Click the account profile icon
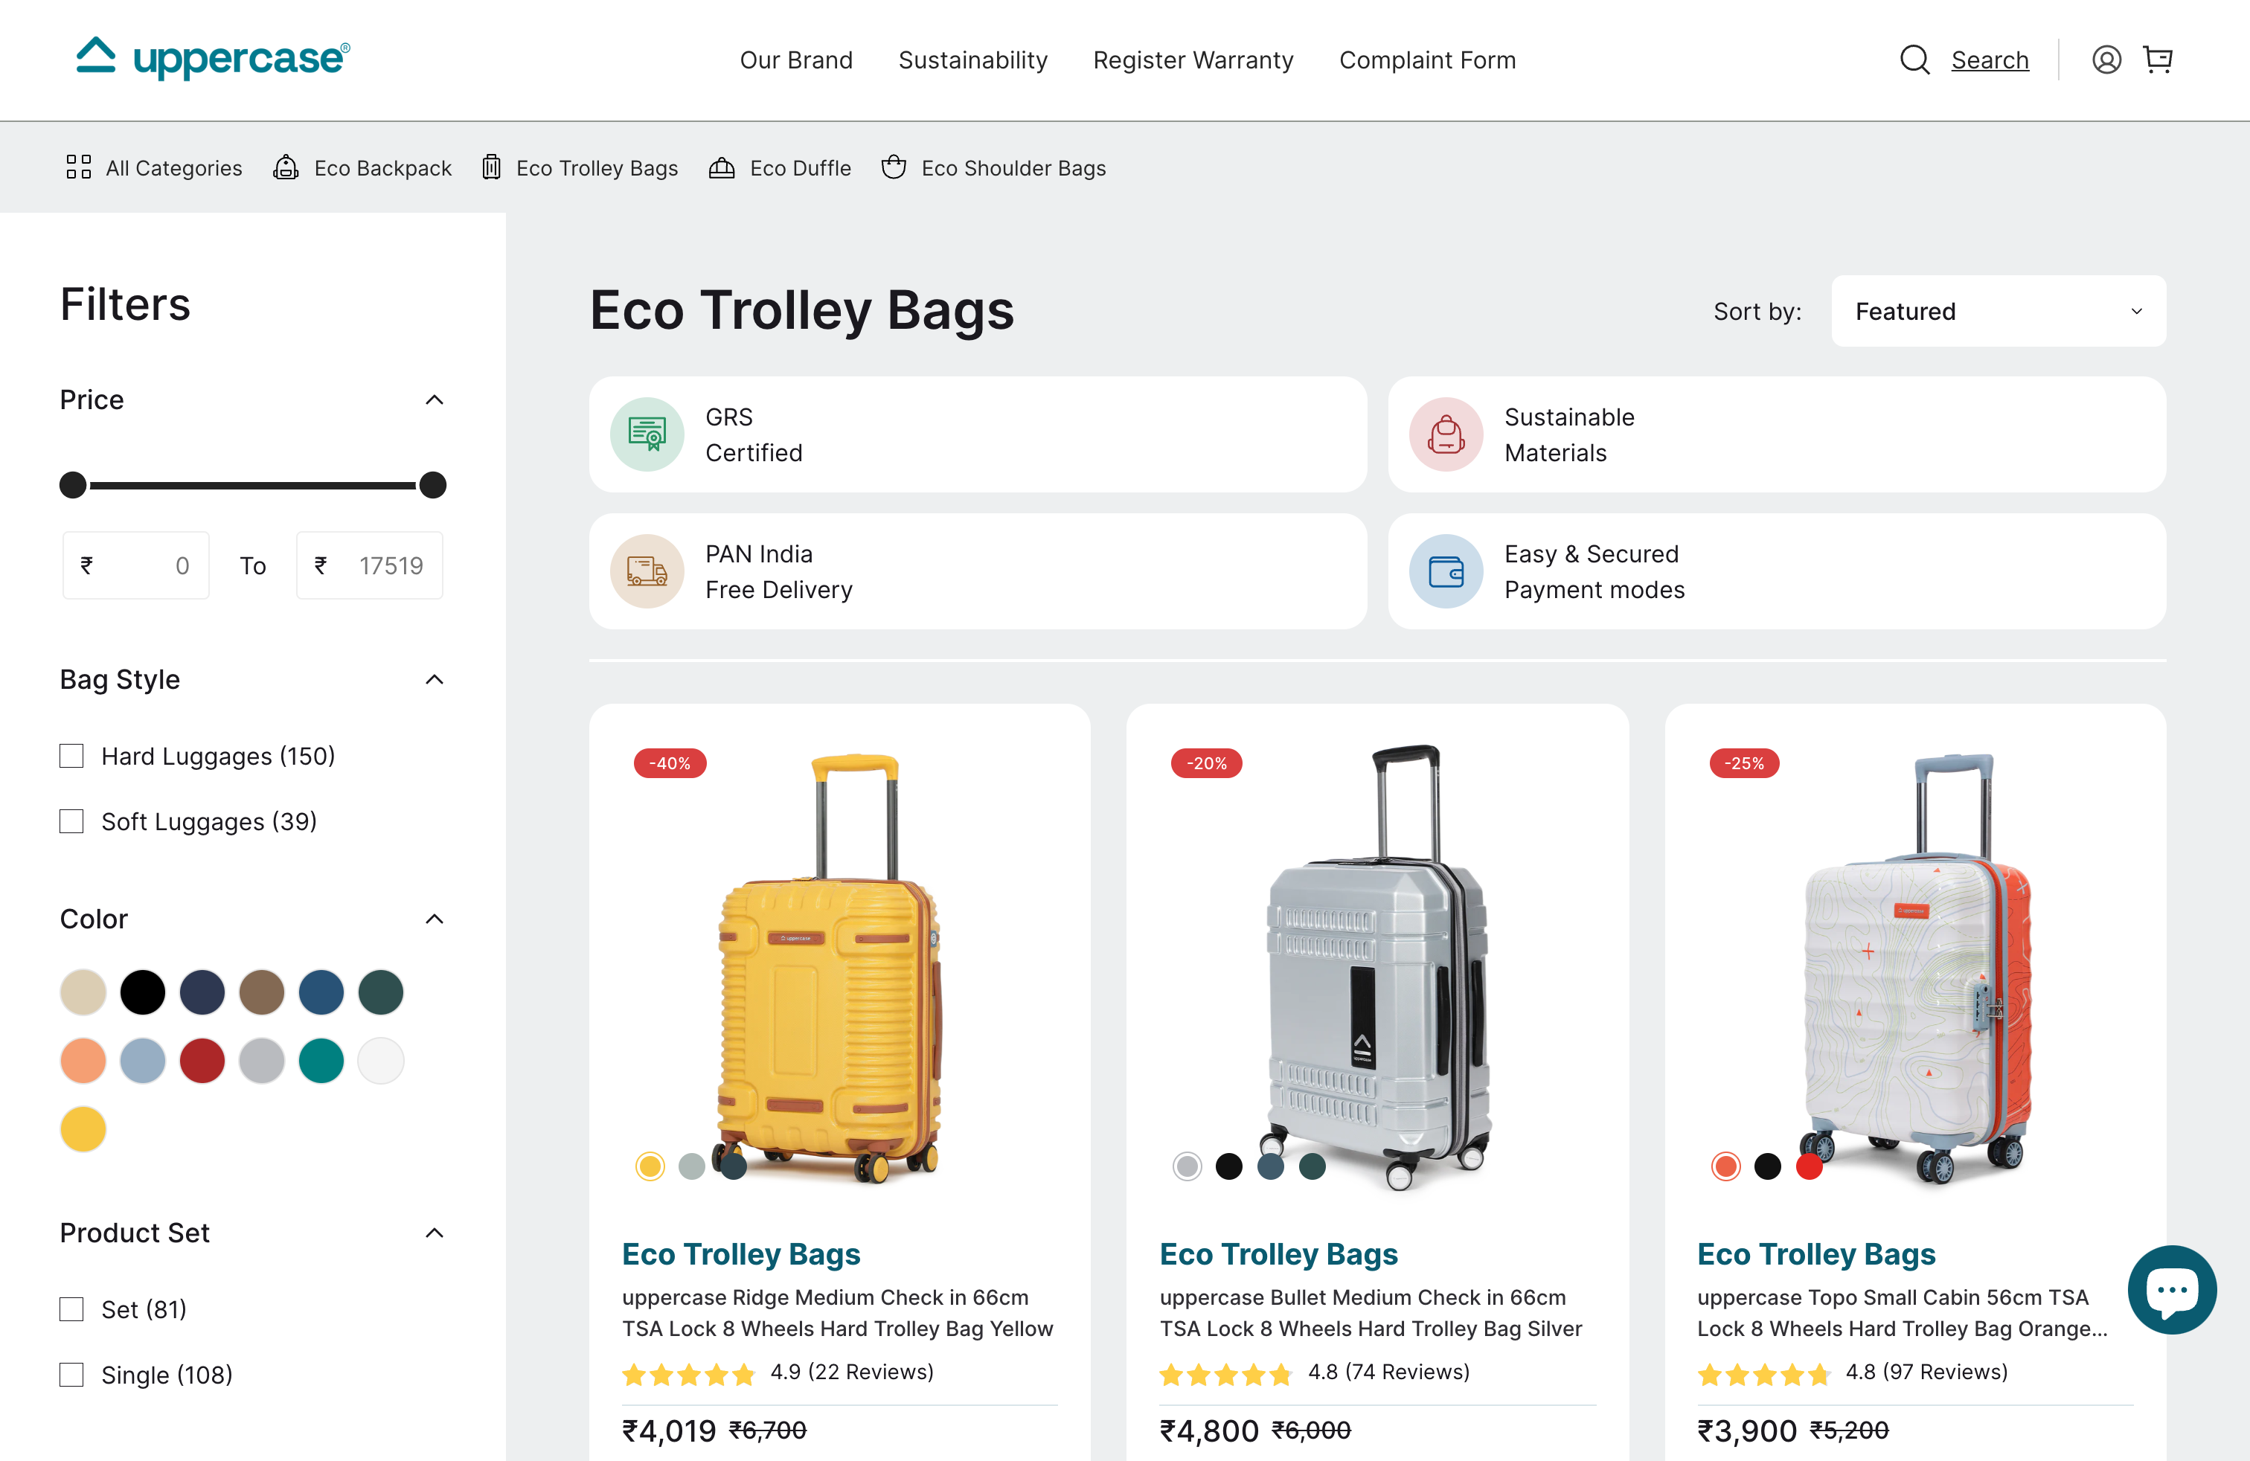The width and height of the screenshot is (2250, 1461). 2106,60
